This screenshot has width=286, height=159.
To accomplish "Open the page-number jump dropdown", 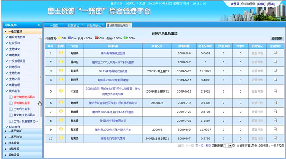I will 230,146.
